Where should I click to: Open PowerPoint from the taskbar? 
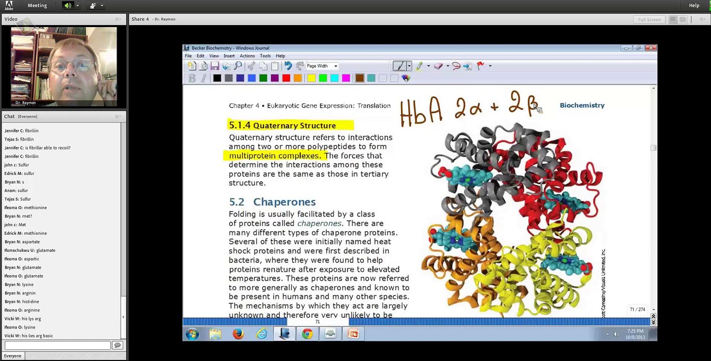[353, 334]
